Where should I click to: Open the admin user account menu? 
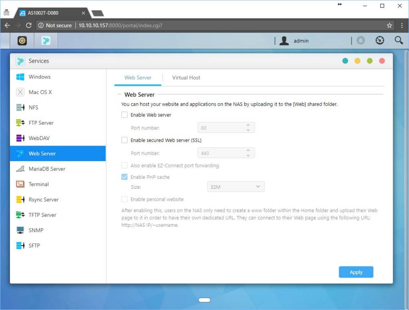tap(294, 41)
